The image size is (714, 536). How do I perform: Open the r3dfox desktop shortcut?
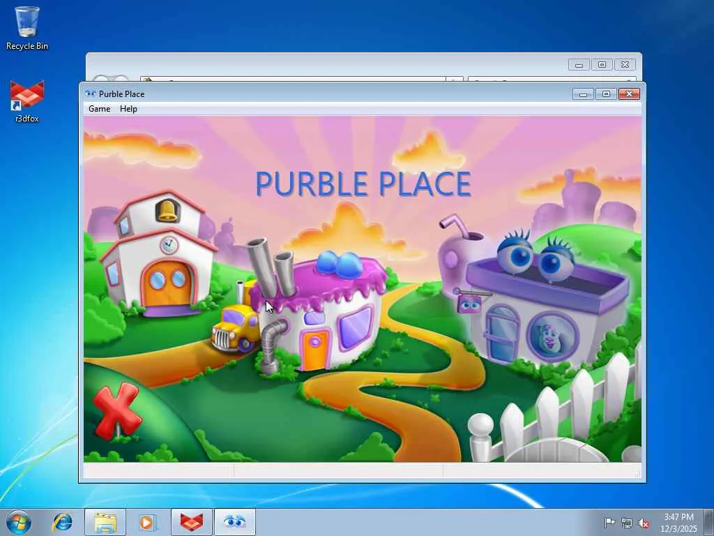click(x=27, y=101)
